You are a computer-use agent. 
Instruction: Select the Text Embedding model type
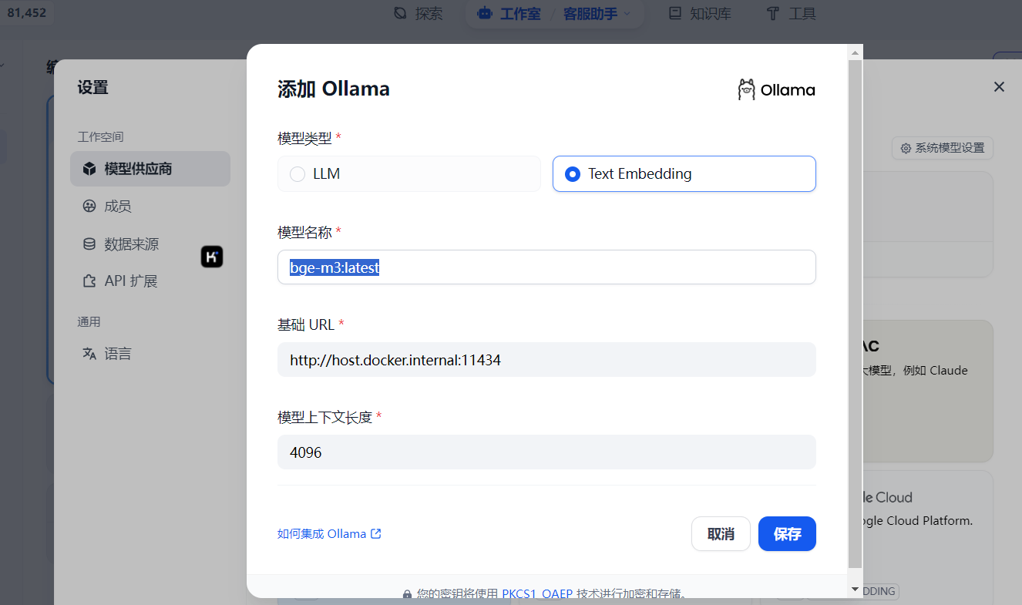pos(684,173)
